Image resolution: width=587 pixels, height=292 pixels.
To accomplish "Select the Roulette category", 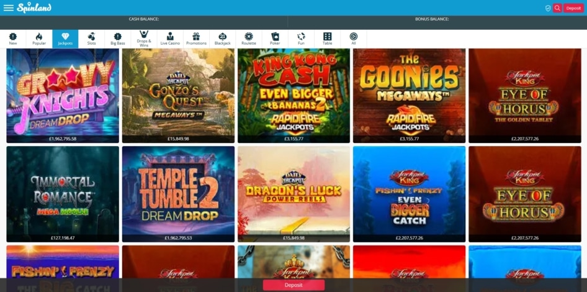I will click(248, 39).
